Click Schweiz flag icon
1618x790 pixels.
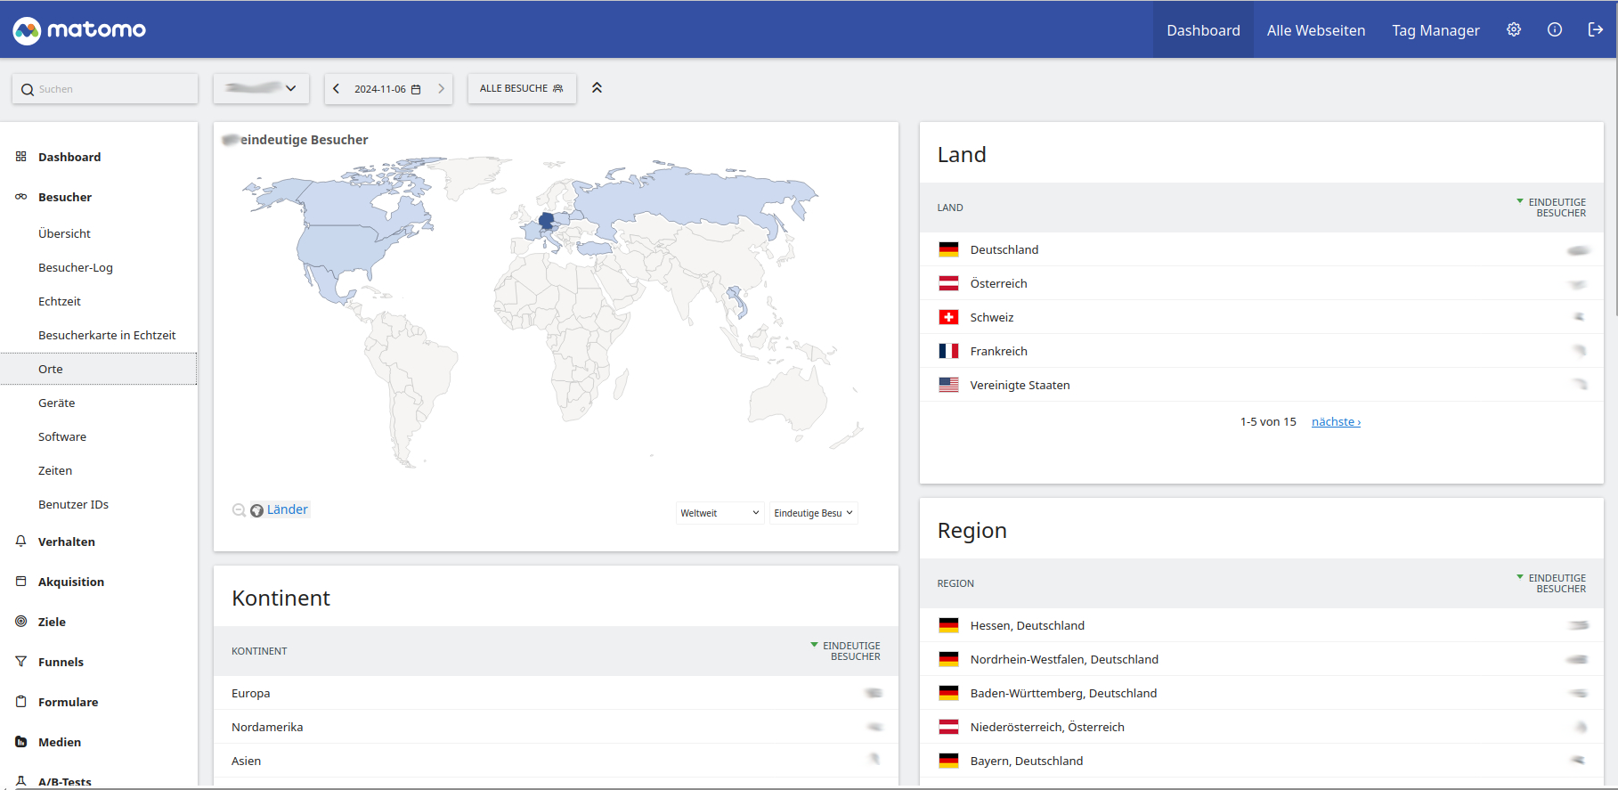point(948,317)
